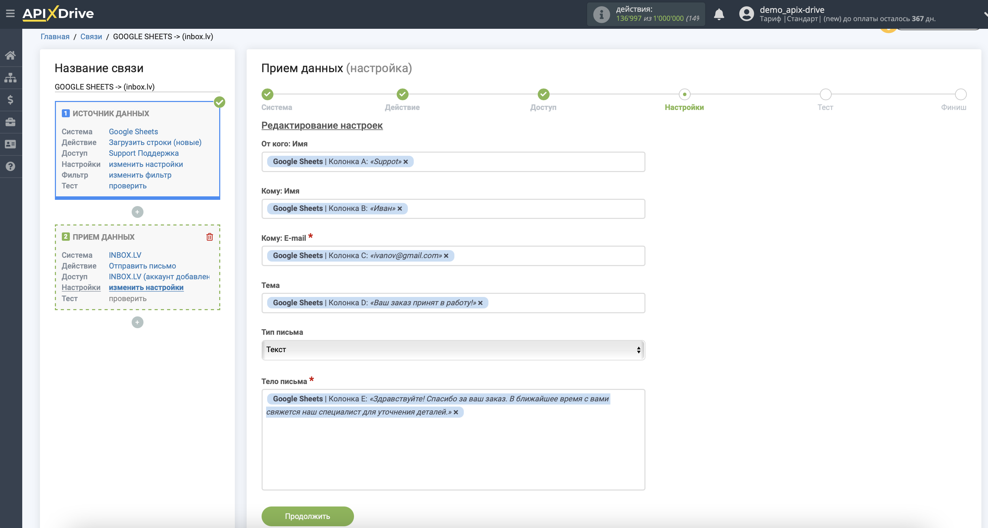Viewport: 988px width, 528px height.
Task: Click Отправить письмо action link
Action: click(142, 265)
